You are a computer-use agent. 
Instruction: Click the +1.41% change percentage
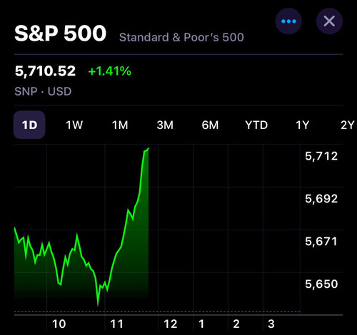109,71
